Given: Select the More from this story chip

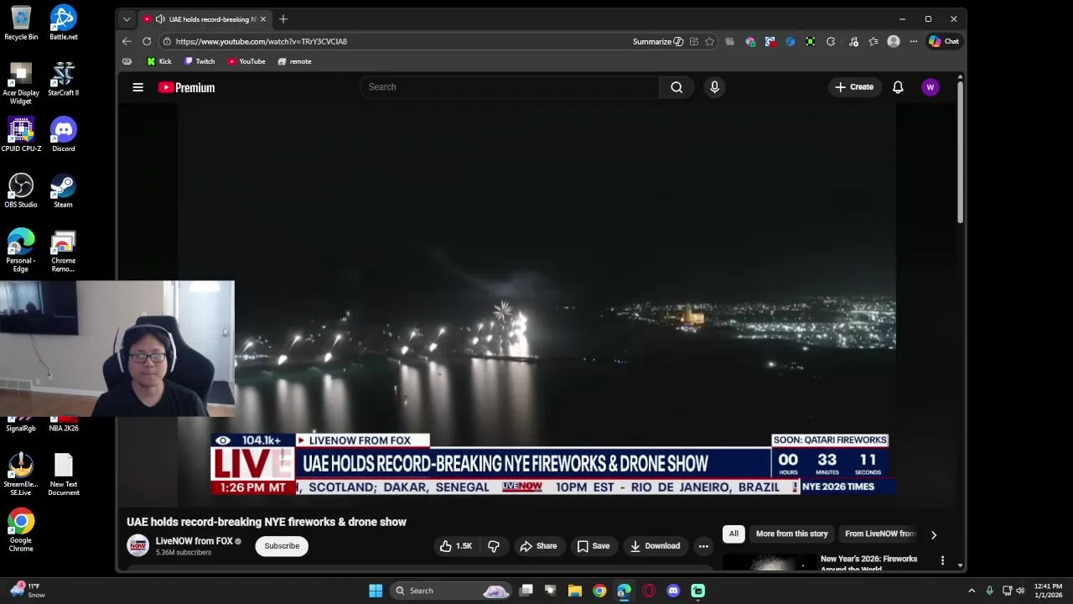Looking at the screenshot, I should [791, 534].
